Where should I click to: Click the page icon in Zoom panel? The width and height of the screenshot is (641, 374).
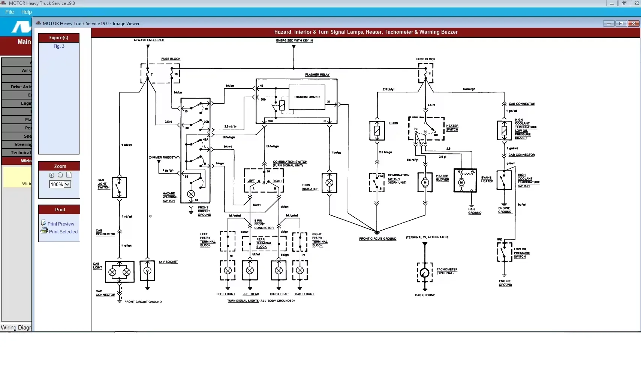(69, 175)
